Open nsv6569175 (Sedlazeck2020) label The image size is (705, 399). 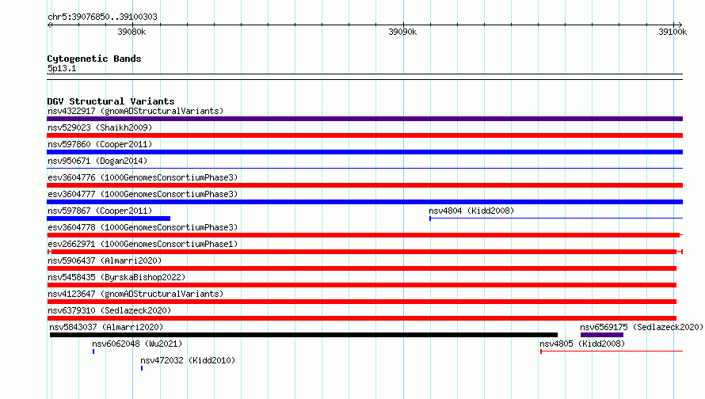coord(642,327)
